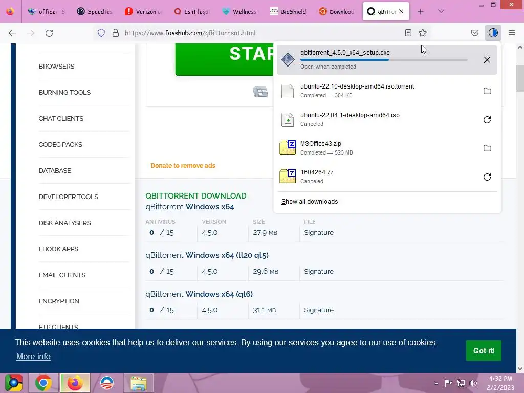This screenshot has width=524, height=393.
Task: Switch to the Download tab
Action: click(x=338, y=12)
